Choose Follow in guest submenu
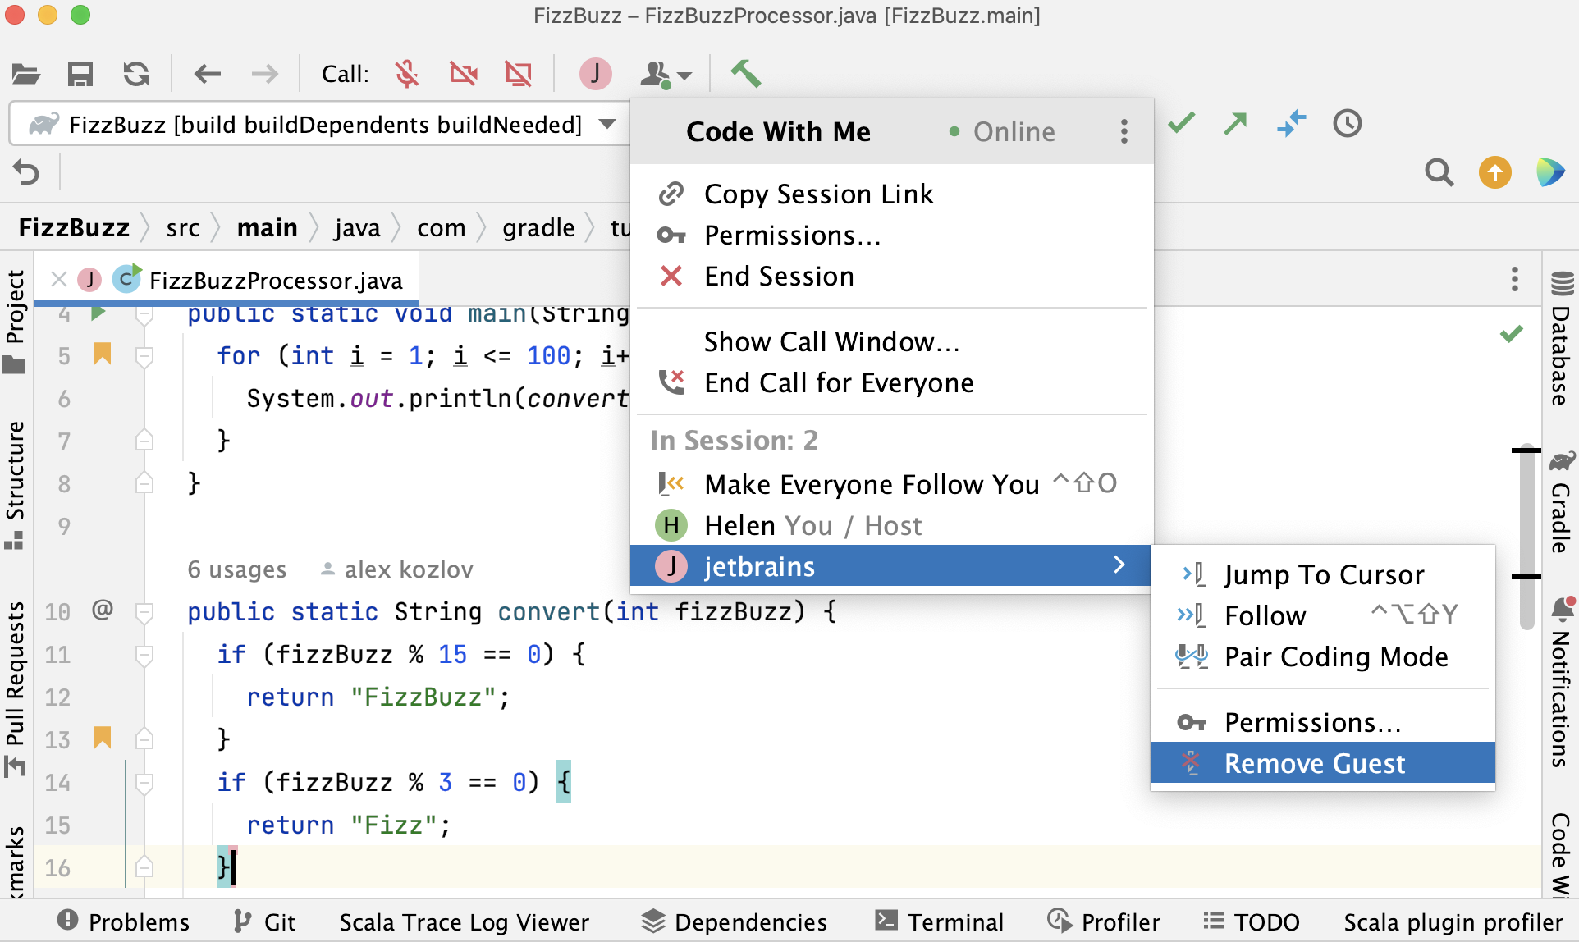Image resolution: width=1579 pixels, height=942 pixels. [x=1323, y=615]
